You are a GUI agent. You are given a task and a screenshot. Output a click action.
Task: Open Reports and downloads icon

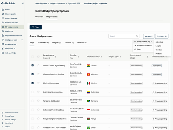3,36
